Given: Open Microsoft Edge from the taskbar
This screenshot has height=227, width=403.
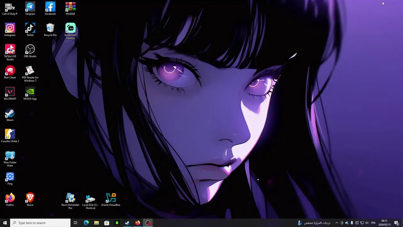Looking at the screenshot, I should coord(86,223).
